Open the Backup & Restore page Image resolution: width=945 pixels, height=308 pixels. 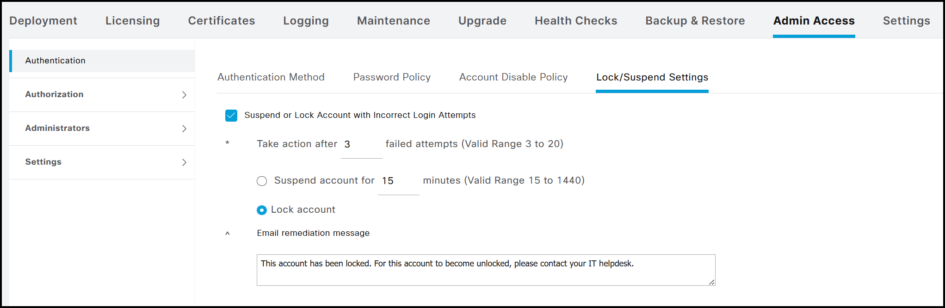pos(695,21)
